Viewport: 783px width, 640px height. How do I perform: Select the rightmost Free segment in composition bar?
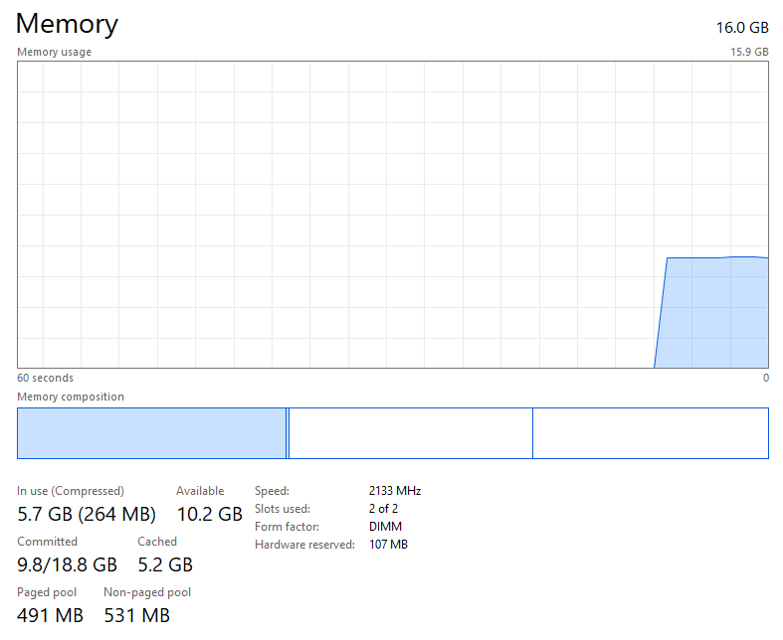(650, 433)
